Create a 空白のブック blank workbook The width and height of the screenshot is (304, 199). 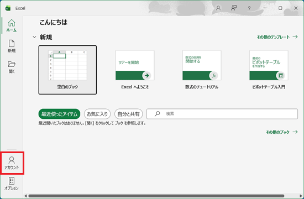click(x=67, y=70)
